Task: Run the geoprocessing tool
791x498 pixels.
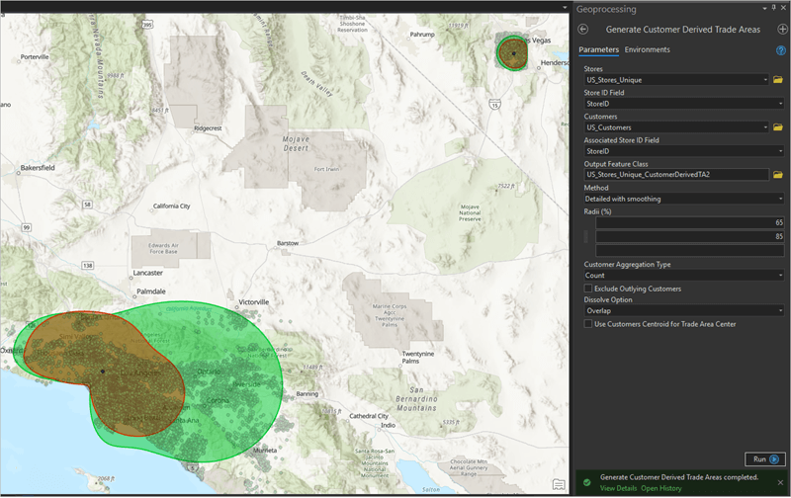Action: pos(764,459)
